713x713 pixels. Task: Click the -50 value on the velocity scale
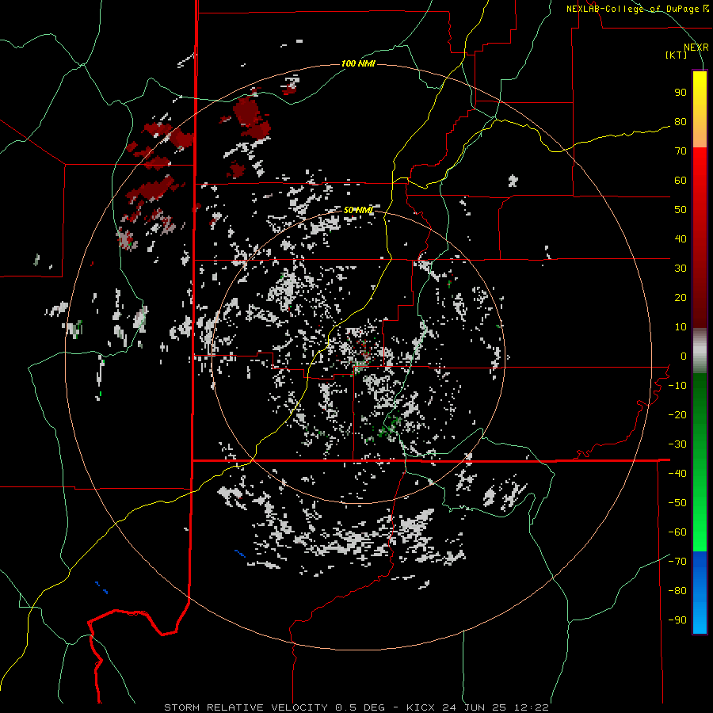(x=677, y=503)
